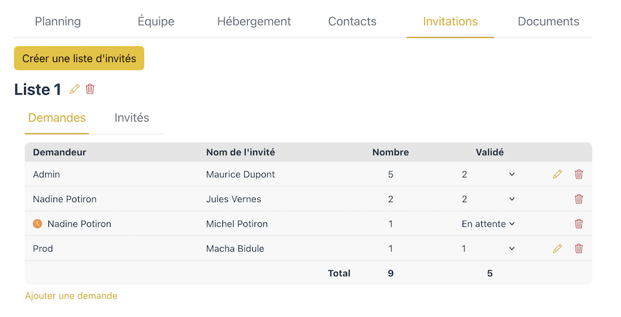The width and height of the screenshot is (621, 317).
Task: Click Créer une liste d'invités button
Action: click(79, 58)
